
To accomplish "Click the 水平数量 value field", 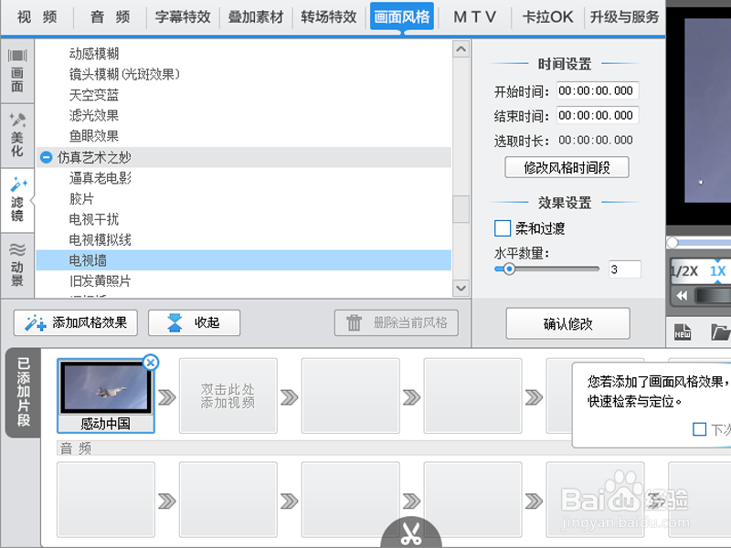I will pos(625,269).
